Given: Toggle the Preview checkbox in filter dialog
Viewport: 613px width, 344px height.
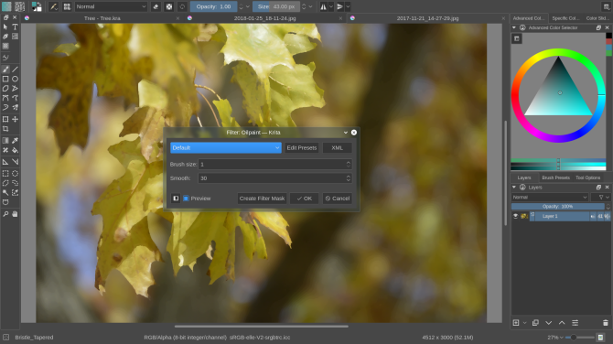Looking at the screenshot, I should point(186,199).
